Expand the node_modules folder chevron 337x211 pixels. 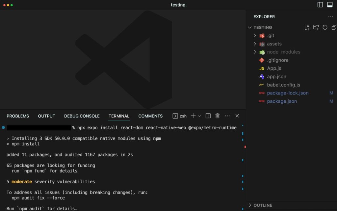[255, 52]
